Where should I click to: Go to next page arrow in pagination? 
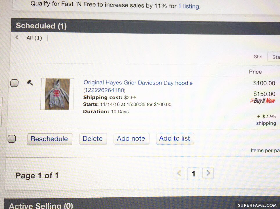pos(208,173)
